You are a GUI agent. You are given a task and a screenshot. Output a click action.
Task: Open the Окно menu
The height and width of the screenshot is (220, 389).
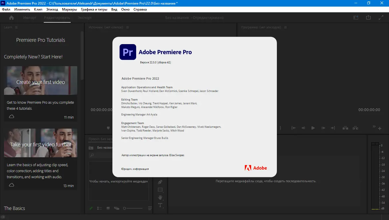tap(125, 9)
